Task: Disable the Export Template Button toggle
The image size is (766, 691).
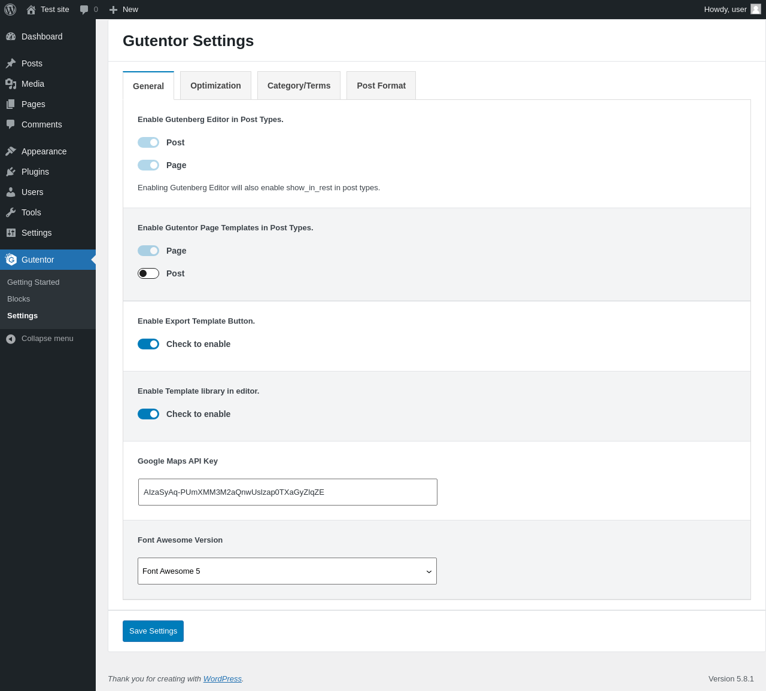Action: pos(148,344)
